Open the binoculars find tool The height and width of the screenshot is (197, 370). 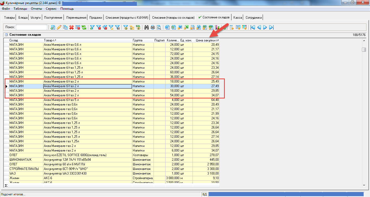[x=146, y=27]
